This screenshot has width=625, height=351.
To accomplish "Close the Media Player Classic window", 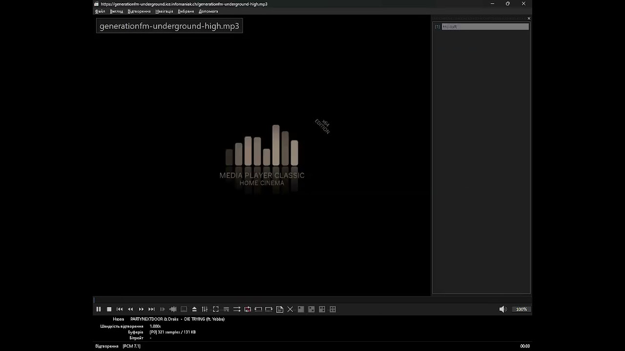I will click(x=523, y=4).
